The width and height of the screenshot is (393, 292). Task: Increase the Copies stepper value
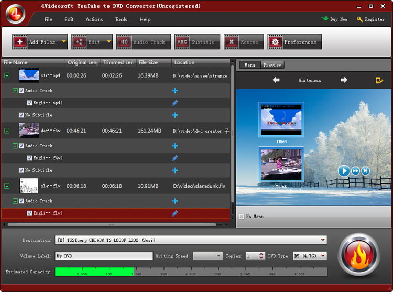(x=261, y=254)
